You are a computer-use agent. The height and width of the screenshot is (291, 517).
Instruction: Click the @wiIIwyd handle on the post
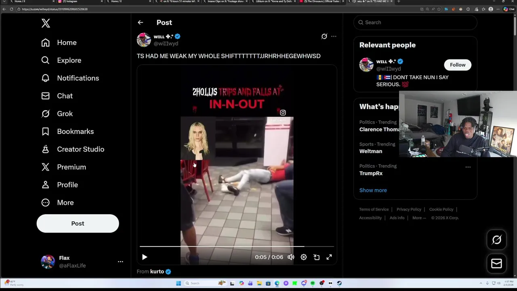(x=166, y=44)
